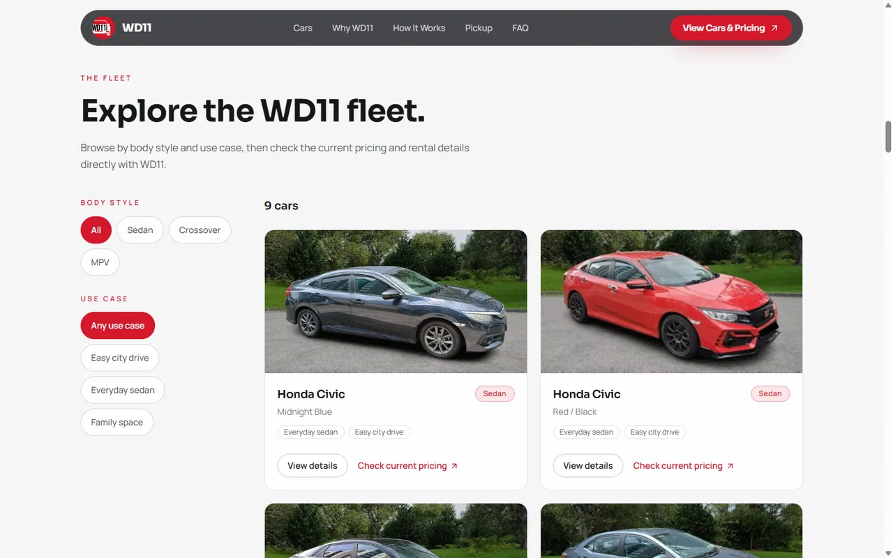Open Midnight Blue Honda Civic photo
The height and width of the screenshot is (558, 893).
[x=396, y=301]
